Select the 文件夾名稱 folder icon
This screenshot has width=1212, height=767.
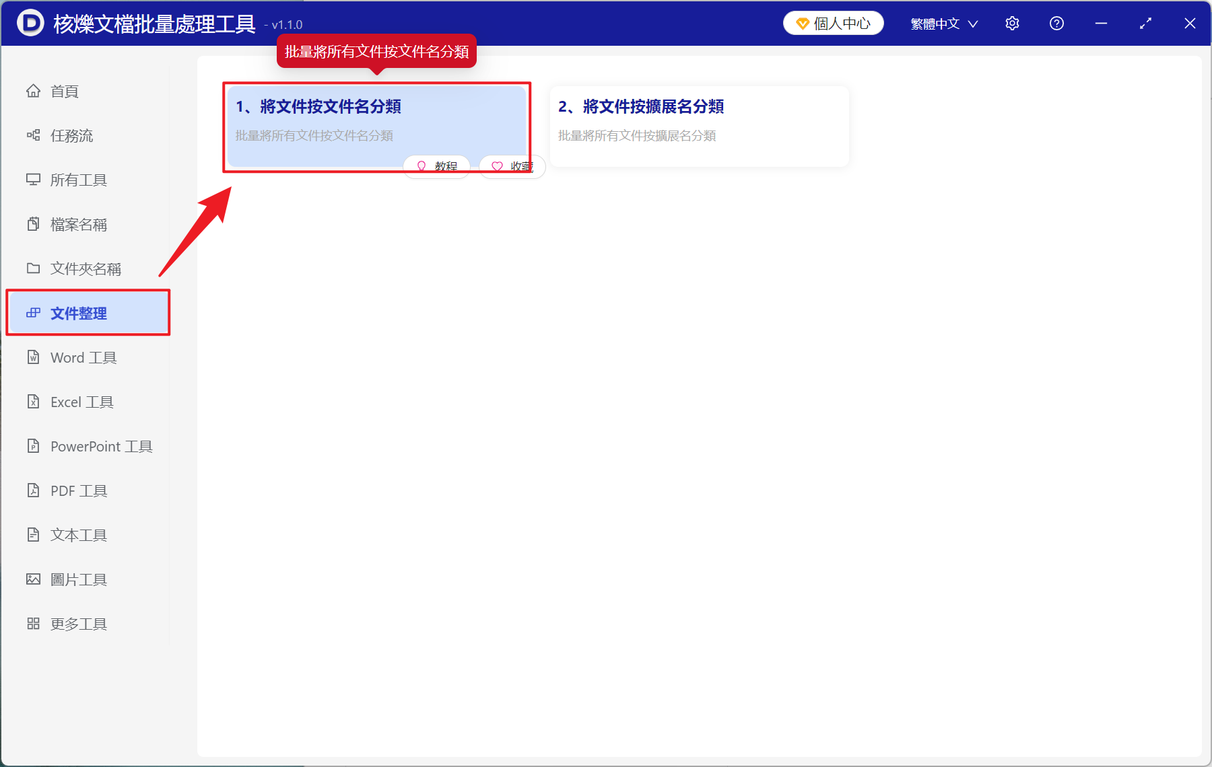click(x=34, y=268)
